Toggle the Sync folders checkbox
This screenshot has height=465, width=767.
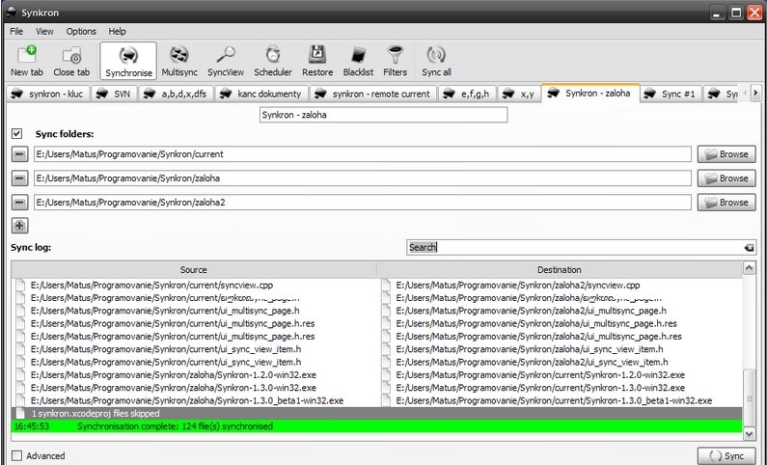[17, 133]
